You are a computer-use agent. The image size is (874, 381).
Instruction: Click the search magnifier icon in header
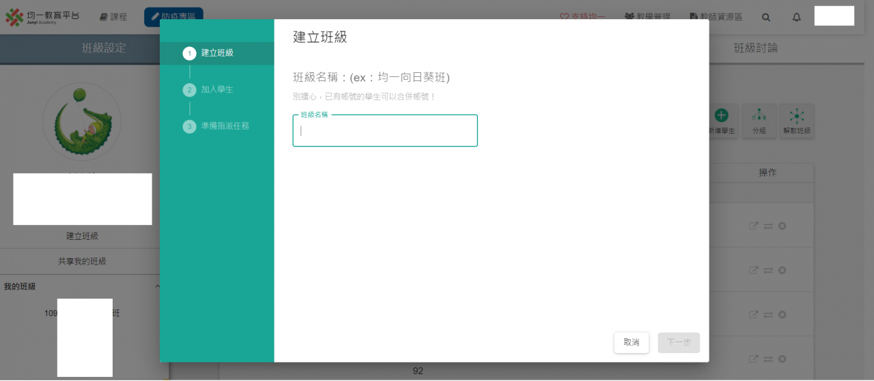click(x=766, y=17)
